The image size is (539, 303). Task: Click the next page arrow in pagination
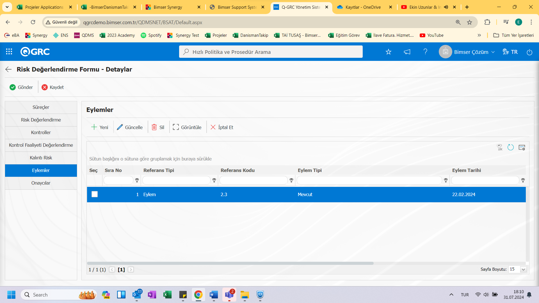[131, 269]
